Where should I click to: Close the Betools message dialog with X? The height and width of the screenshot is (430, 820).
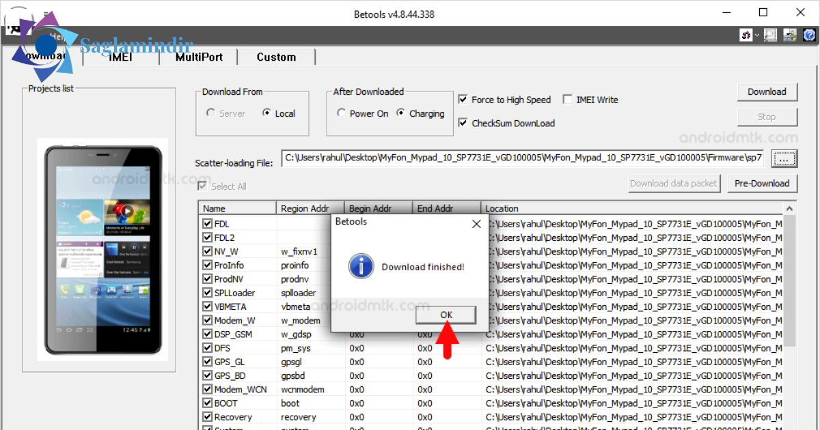point(476,223)
